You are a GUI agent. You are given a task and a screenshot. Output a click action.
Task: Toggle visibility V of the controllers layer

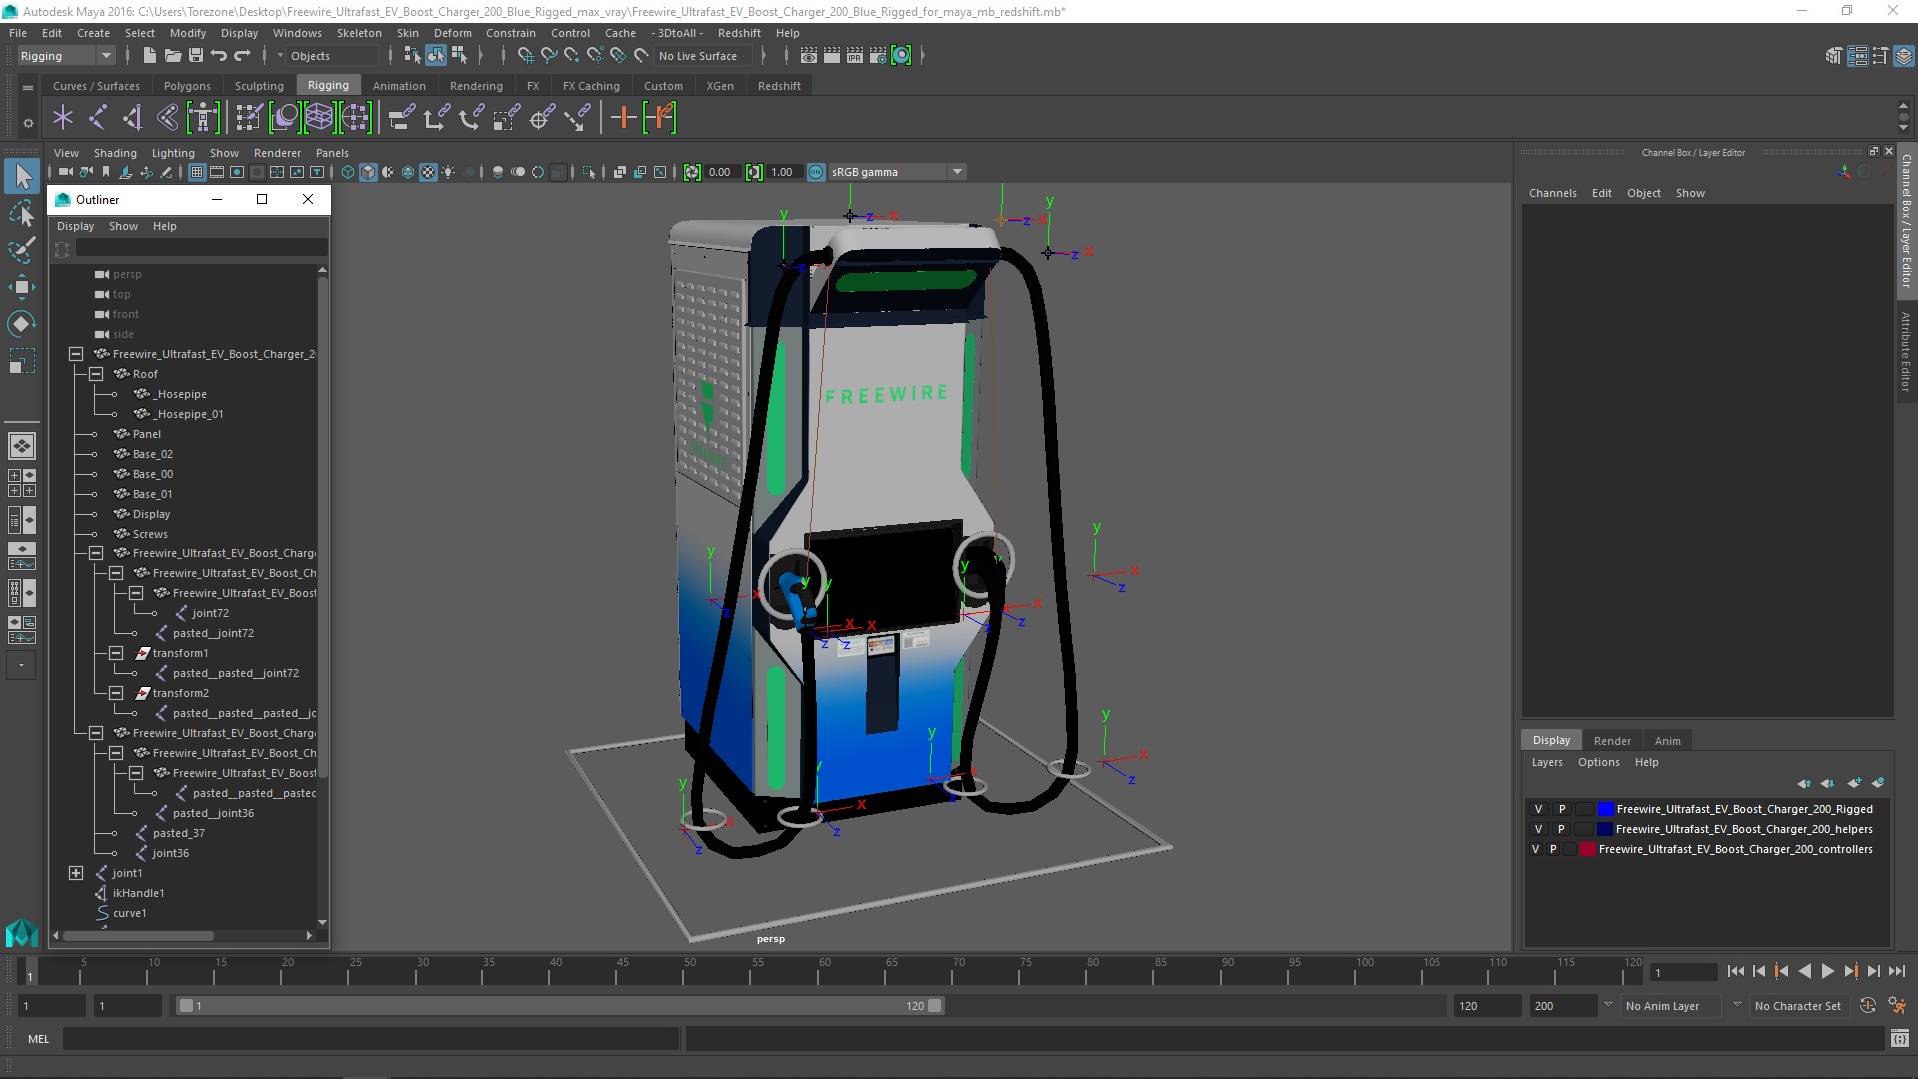coord(1536,849)
